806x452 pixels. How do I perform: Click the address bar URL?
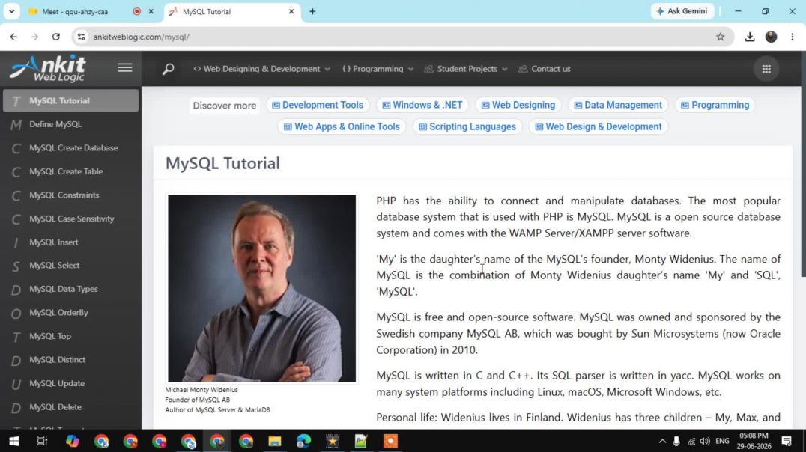tap(142, 37)
